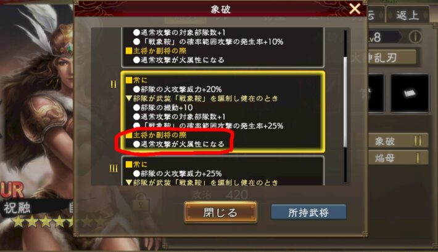Click the UR rarity badge

point(12,191)
